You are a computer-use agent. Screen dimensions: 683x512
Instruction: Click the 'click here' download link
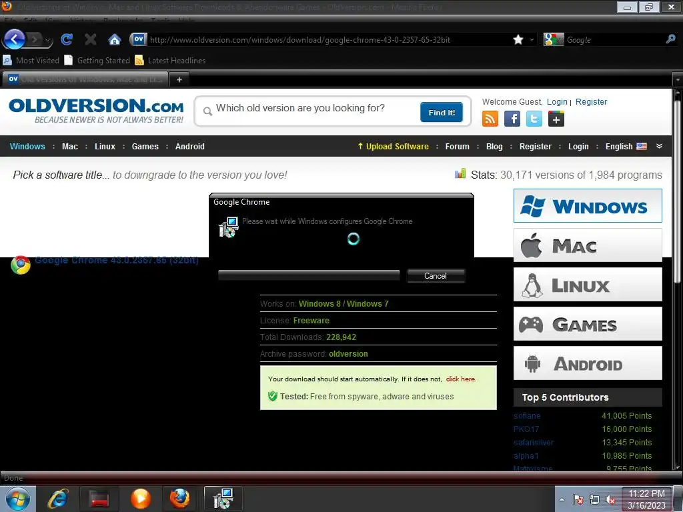[x=460, y=379]
